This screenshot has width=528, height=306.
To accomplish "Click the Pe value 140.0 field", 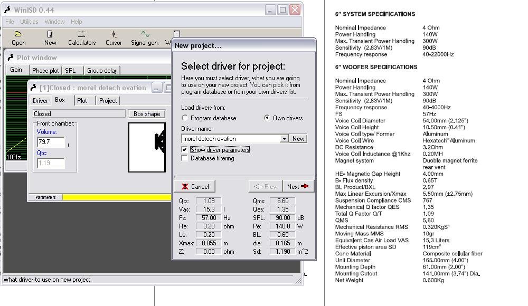I will point(283,226).
